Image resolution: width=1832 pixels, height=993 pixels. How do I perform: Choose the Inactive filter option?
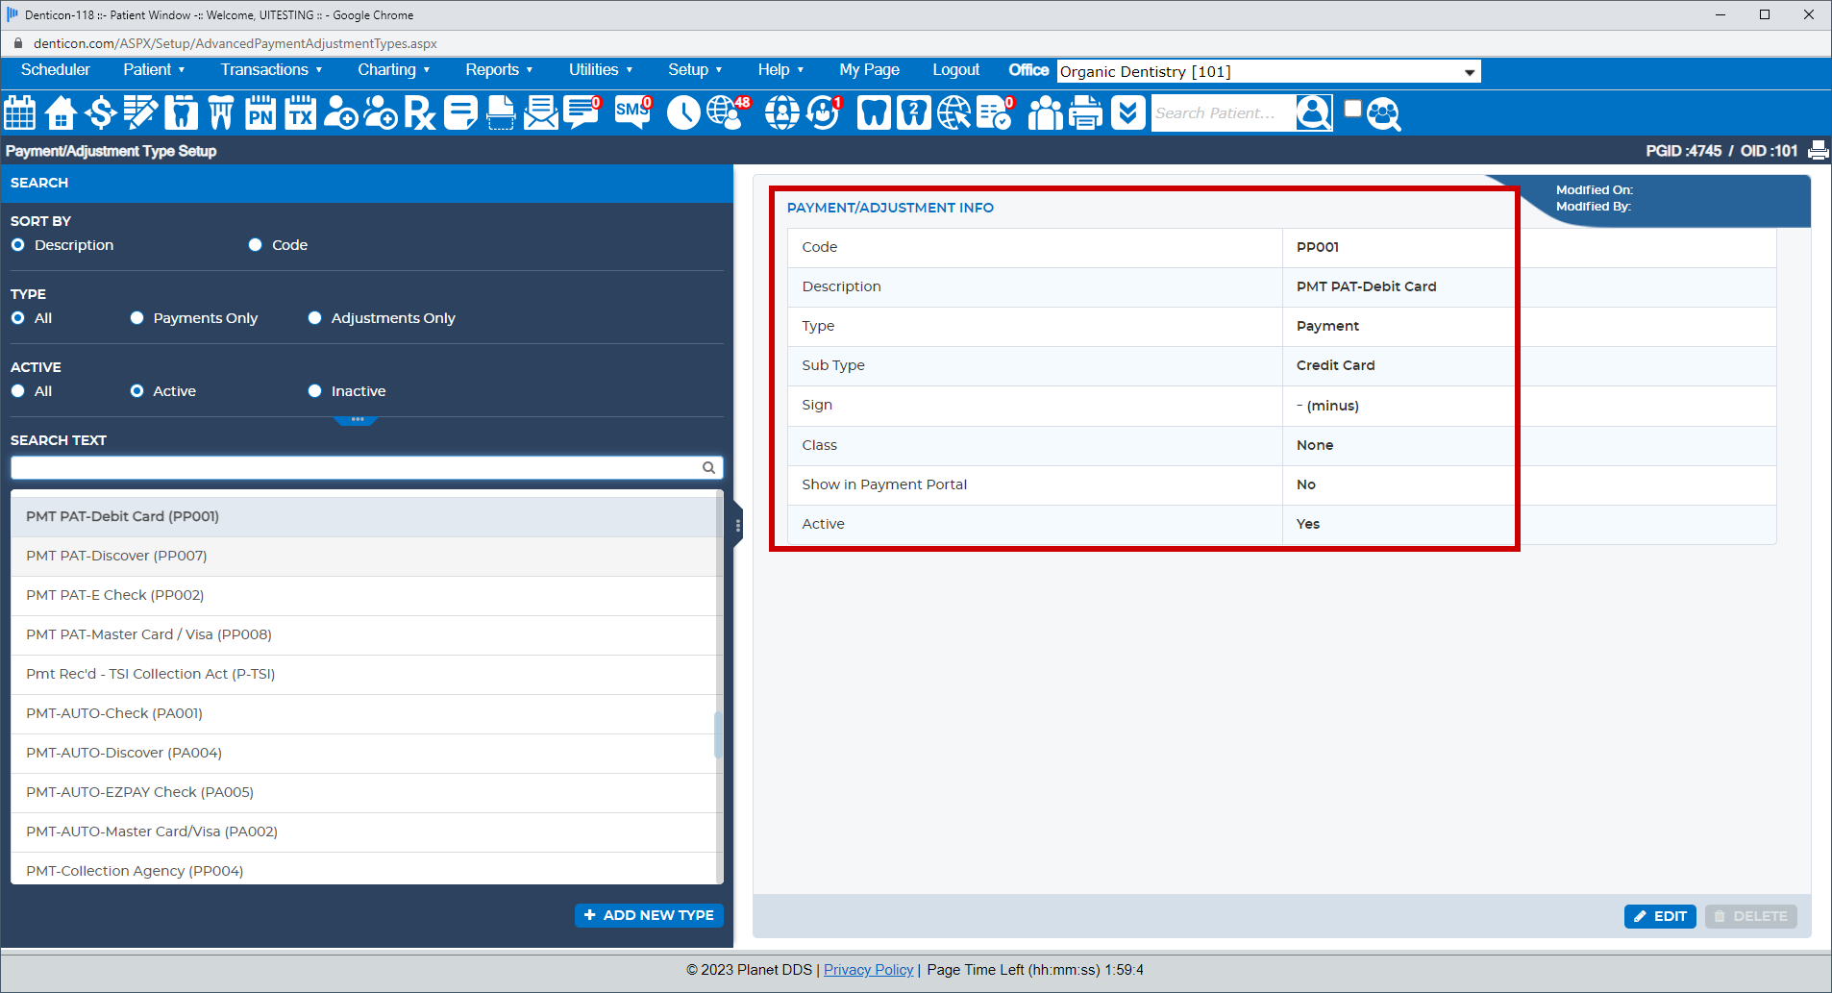pyautogui.click(x=314, y=390)
